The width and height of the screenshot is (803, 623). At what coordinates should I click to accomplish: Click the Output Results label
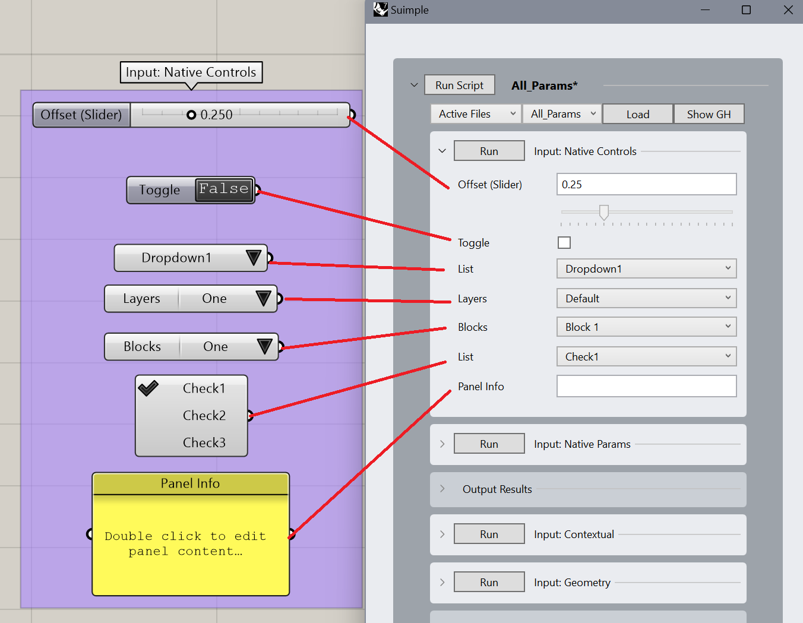[x=497, y=489]
